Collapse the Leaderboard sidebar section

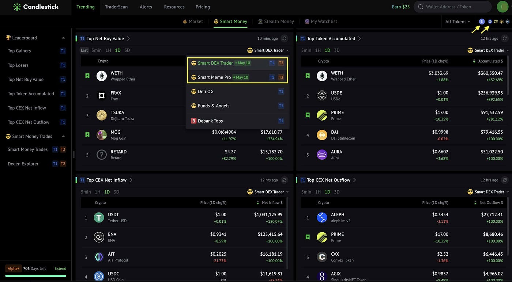click(x=63, y=38)
